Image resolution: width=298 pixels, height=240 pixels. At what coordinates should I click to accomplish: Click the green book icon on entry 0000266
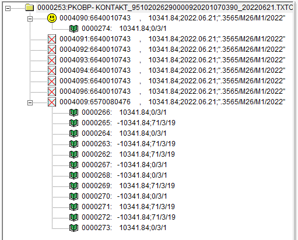(74, 112)
